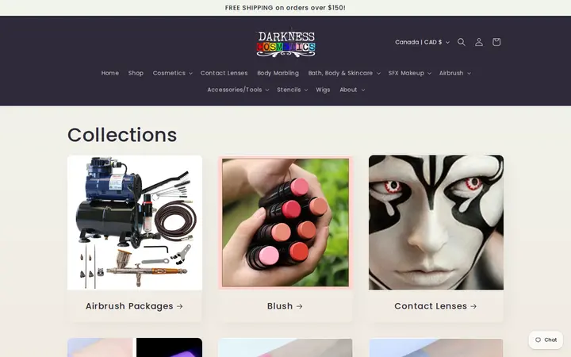The width and height of the screenshot is (571, 357).
Task: Open the Body Marbling menu item
Action: click(278, 73)
